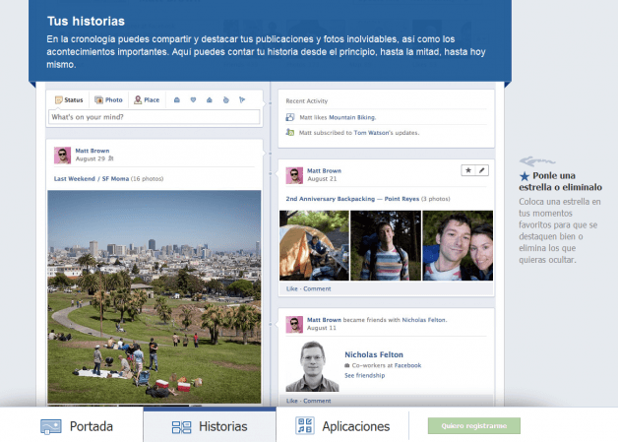Screen dimensions: 618x442
Task: Like the backpacking photos post
Action: click(291, 288)
